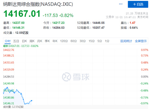The image size is (152, 109).
Task: Select the 5分 chart interval
Action: point(100,41)
